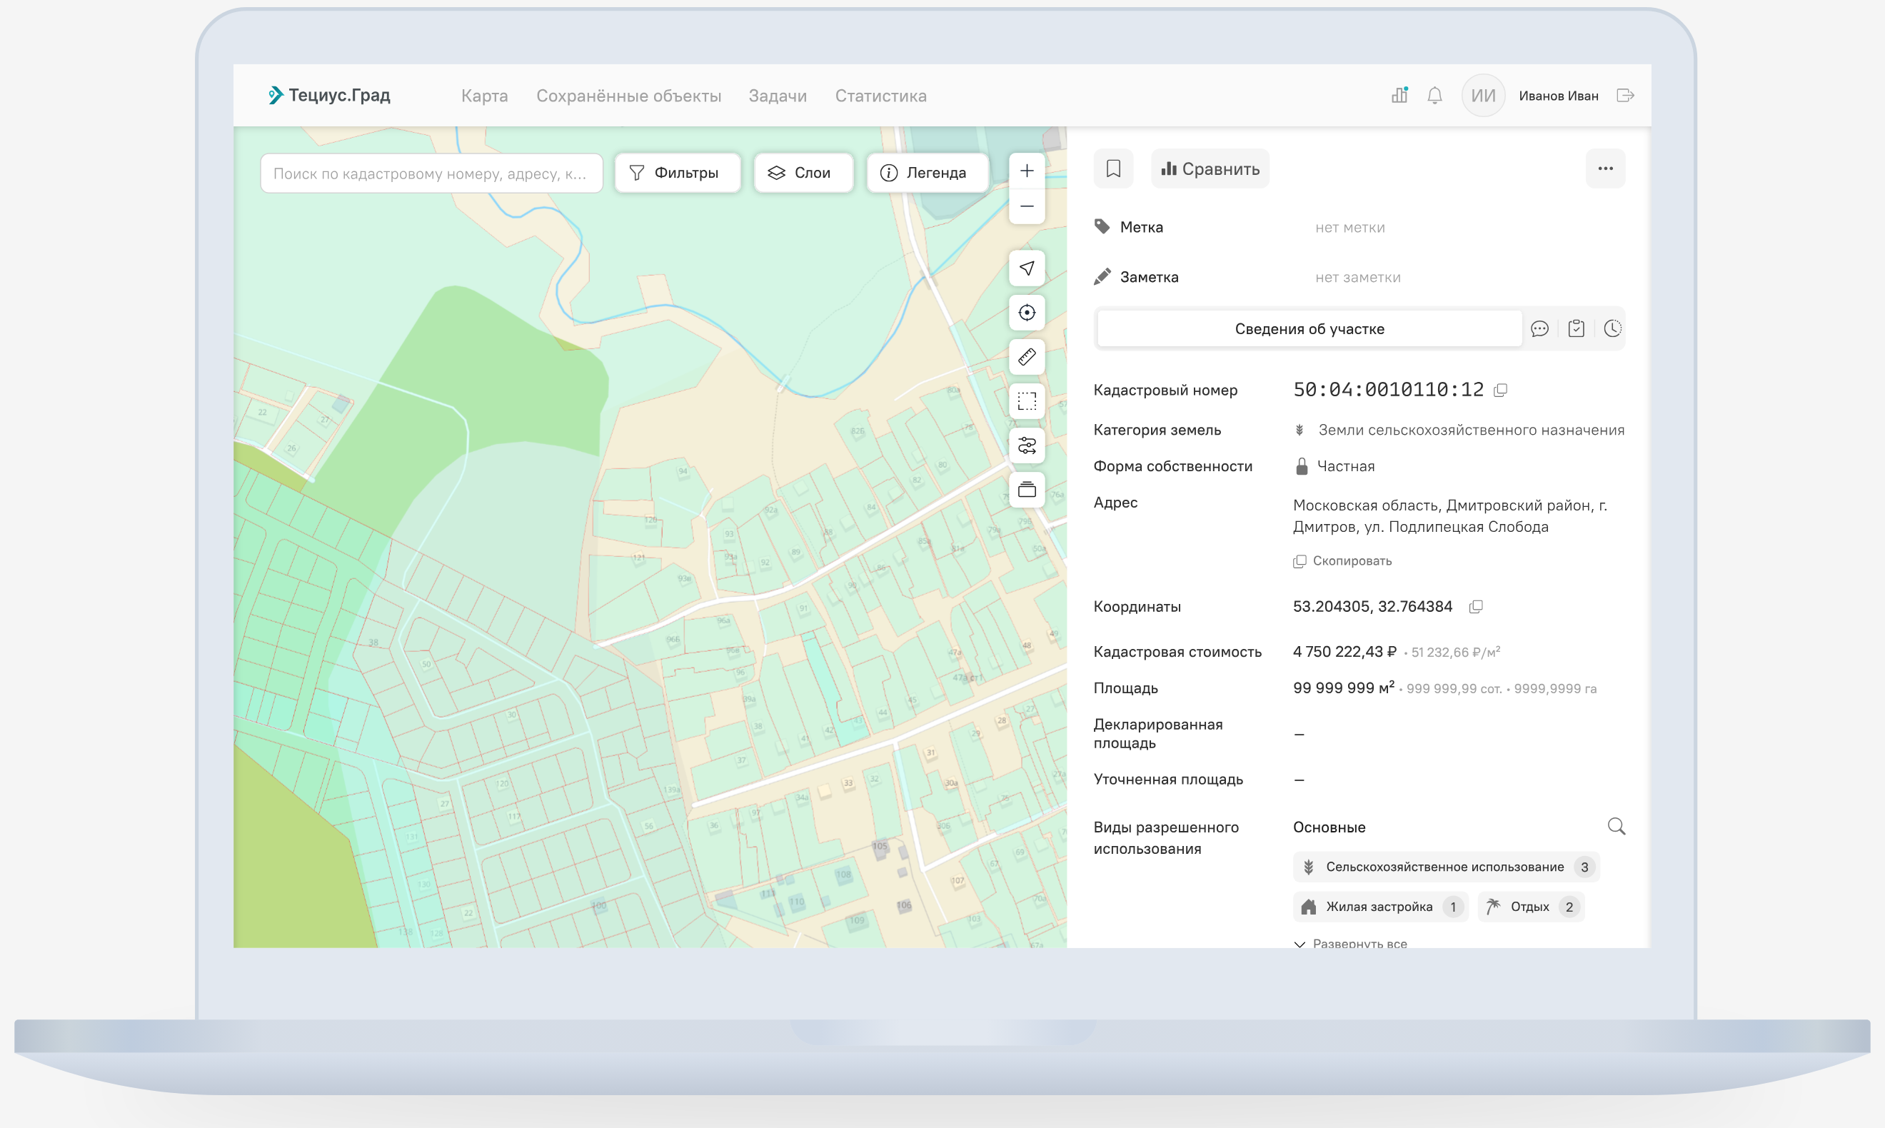
Task: Focus the cadastral number search field
Action: click(x=431, y=173)
